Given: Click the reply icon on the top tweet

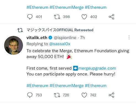Looking at the screenshot, I should pyautogui.click(x=30, y=17).
